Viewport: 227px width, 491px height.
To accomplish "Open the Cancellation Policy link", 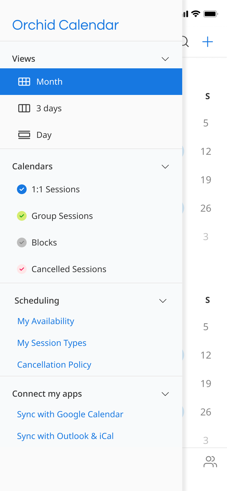I will (54, 365).
